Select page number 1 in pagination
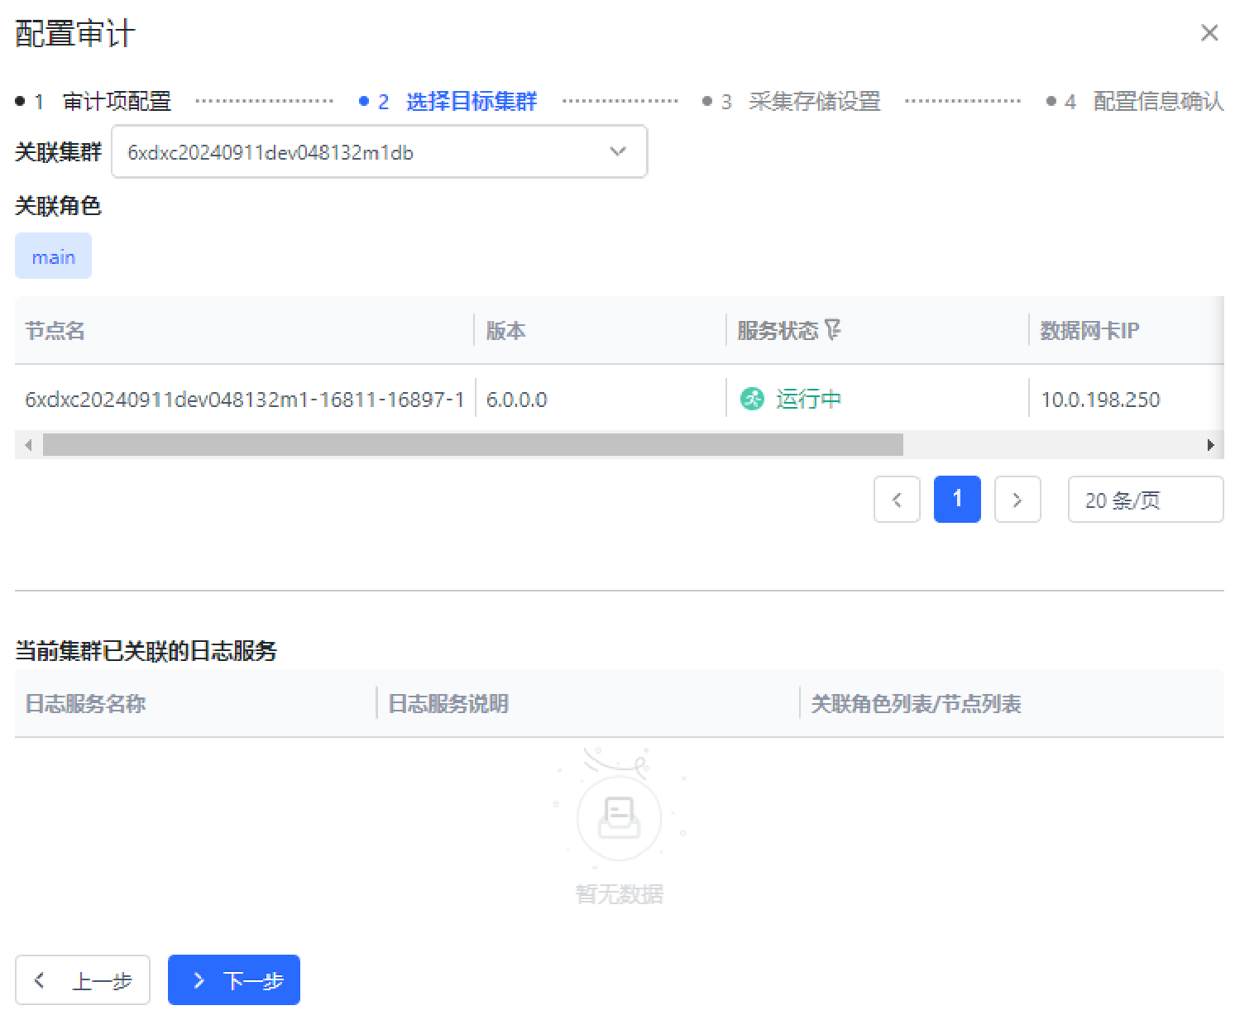Viewport: 1259px width, 1020px height. (x=957, y=499)
